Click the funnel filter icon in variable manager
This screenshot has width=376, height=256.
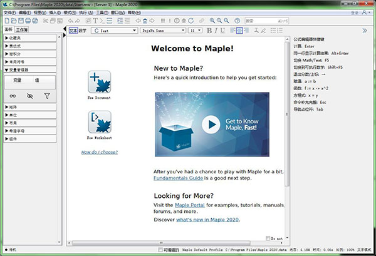click(47, 96)
